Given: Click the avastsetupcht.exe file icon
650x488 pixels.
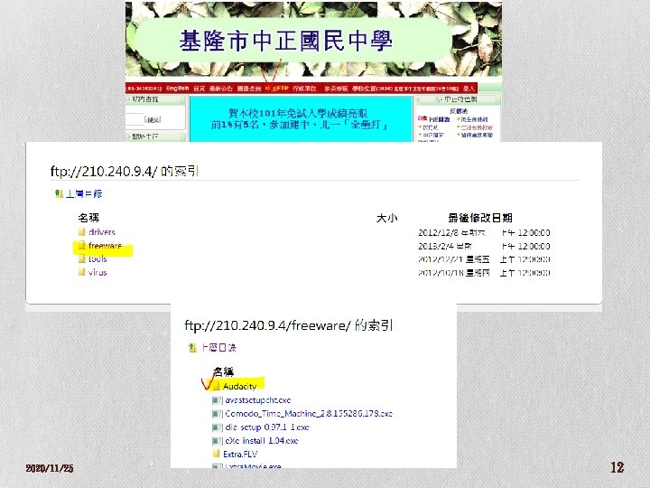Looking at the screenshot, I should [218, 400].
